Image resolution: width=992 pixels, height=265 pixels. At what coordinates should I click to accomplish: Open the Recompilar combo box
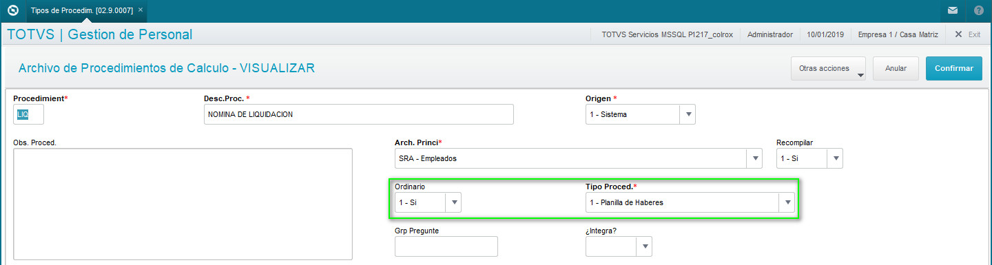click(809, 158)
